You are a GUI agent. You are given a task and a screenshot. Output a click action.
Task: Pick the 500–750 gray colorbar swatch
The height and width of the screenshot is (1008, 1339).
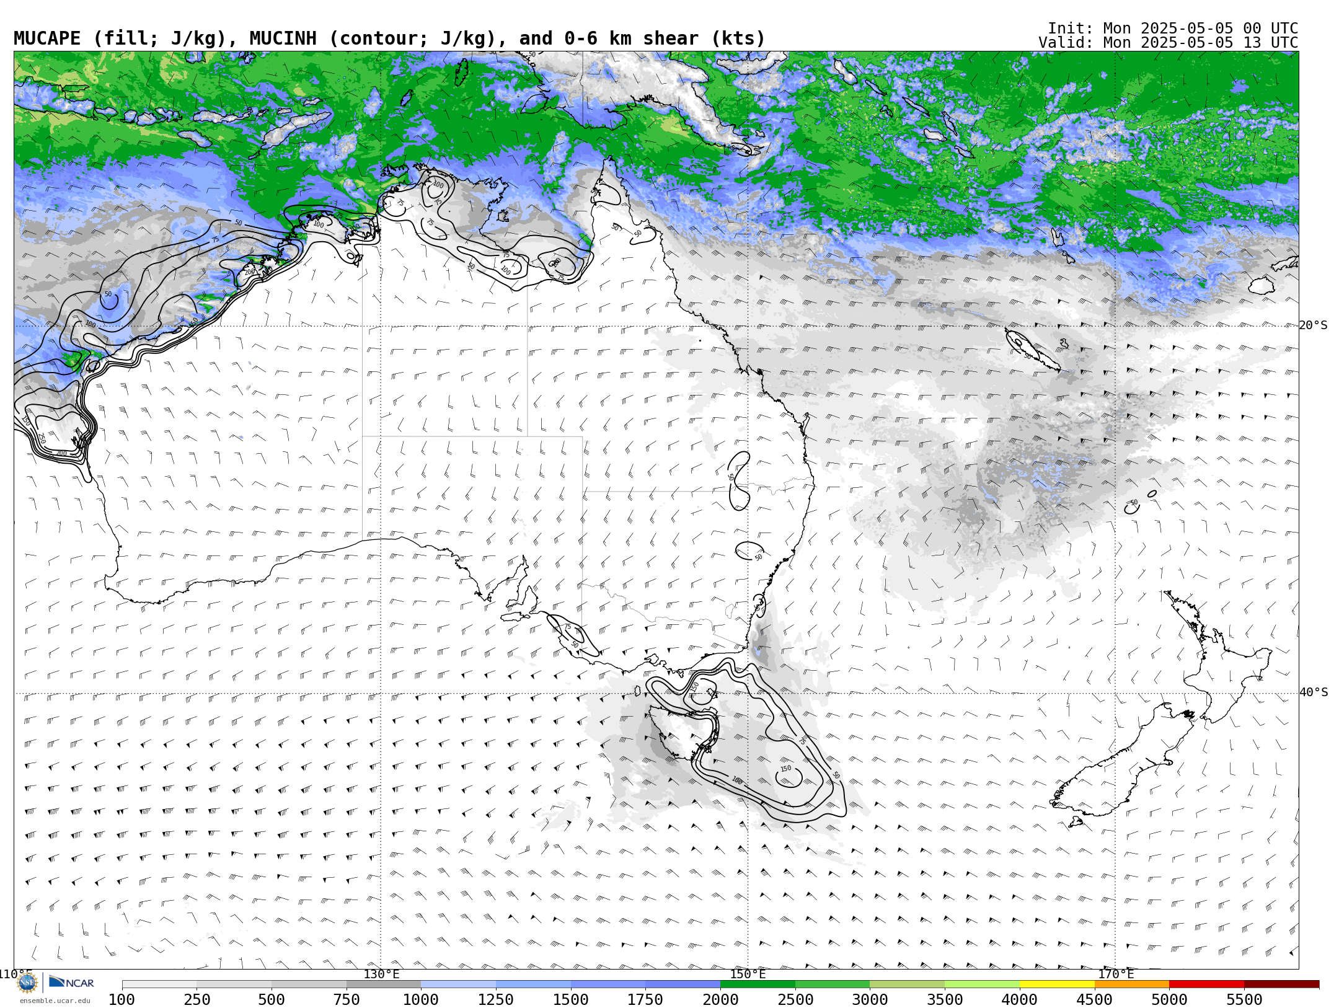point(309,984)
